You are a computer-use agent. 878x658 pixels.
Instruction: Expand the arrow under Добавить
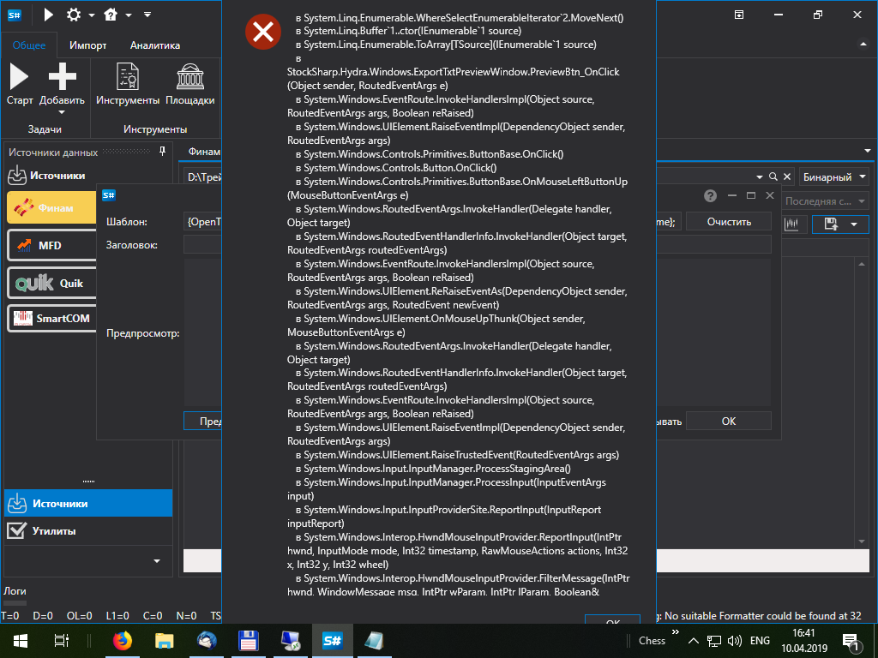point(62,112)
